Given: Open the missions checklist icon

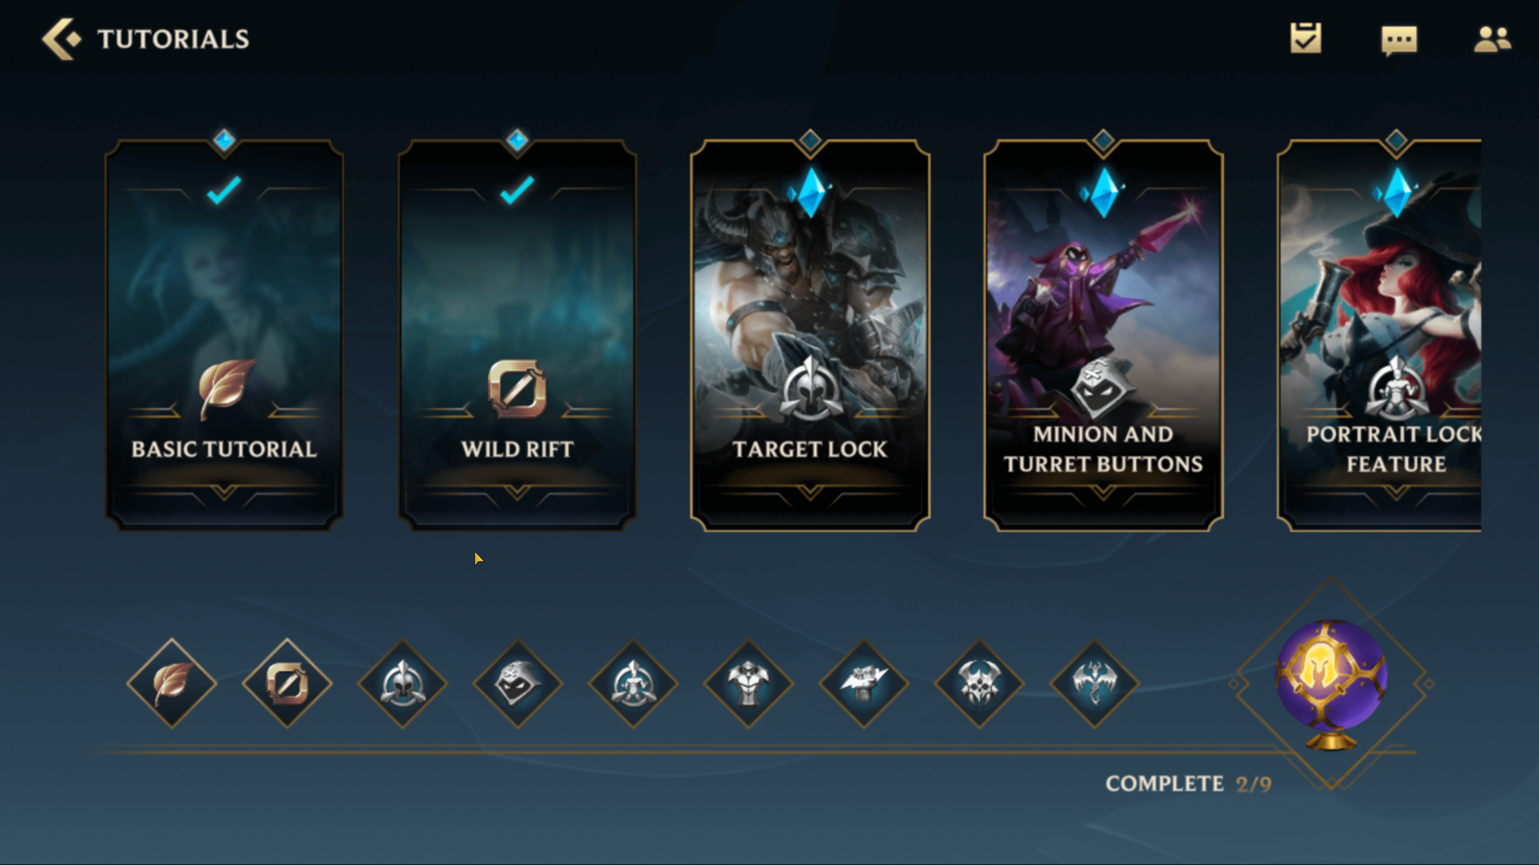Looking at the screenshot, I should point(1306,39).
